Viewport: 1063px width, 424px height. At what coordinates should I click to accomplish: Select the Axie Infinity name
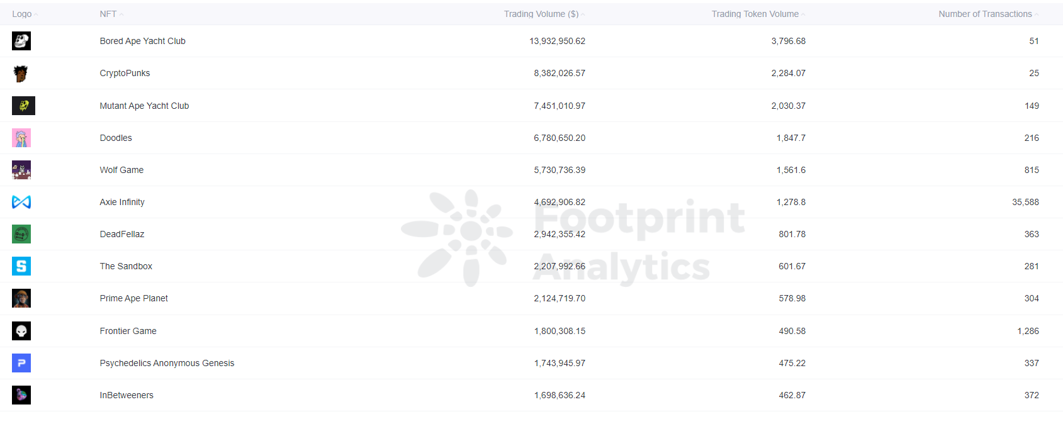[122, 202]
